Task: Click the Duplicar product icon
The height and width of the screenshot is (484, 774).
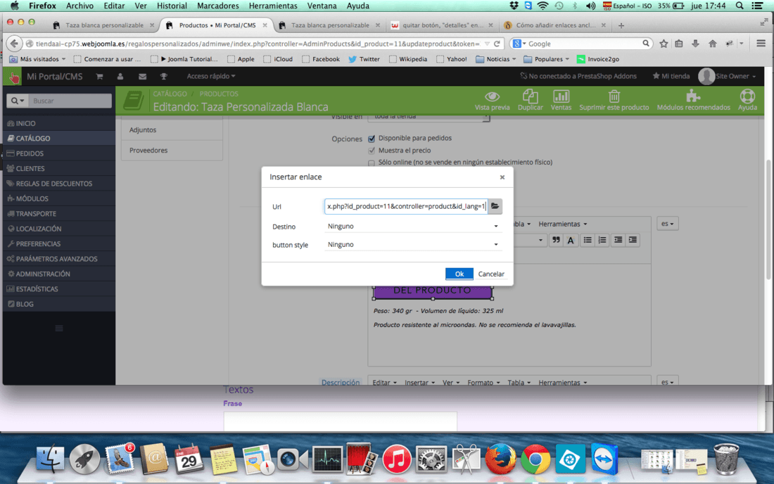Action: (x=530, y=96)
